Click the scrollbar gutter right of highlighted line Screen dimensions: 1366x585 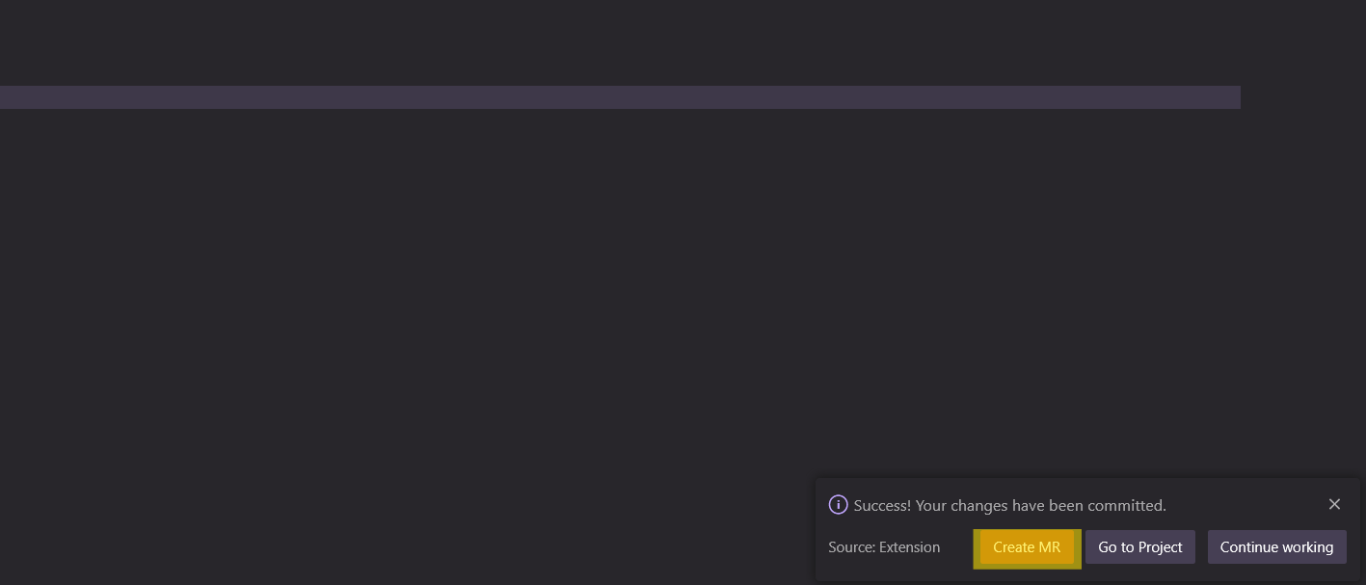click(1303, 97)
